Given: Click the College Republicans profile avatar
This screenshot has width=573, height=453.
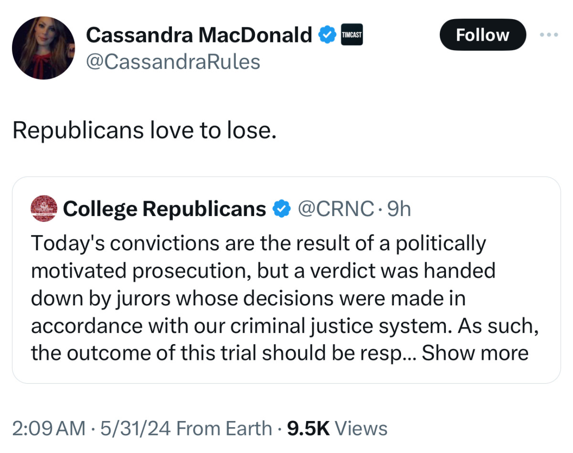Looking at the screenshot, I should [x=45, y=208].
